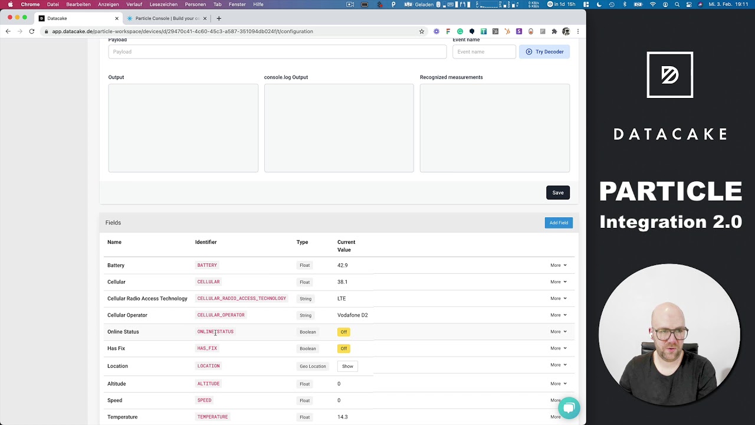Expand More menu for Online Status
The height and width of the screenshot is (425, 755).
(558, 332)
